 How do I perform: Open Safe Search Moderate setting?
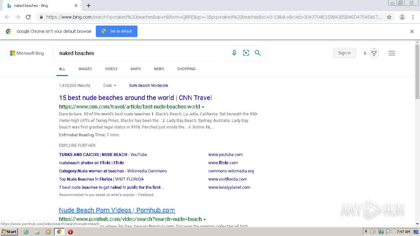click(x=149, y=86)
